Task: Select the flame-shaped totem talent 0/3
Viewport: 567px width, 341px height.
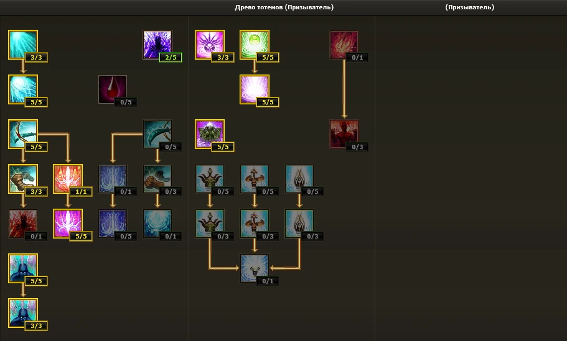Action: point(299,224)
